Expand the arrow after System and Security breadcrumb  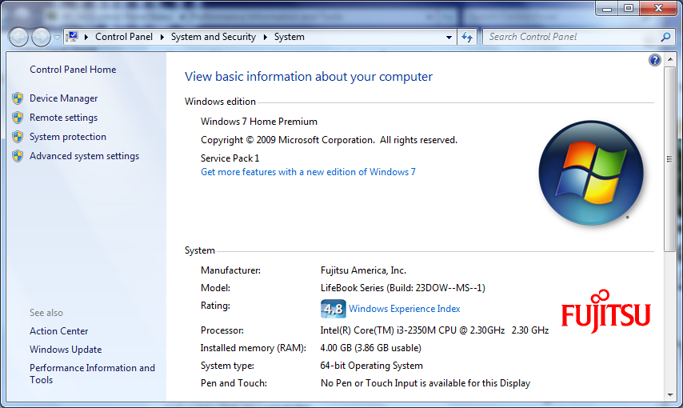coord(265,37)
